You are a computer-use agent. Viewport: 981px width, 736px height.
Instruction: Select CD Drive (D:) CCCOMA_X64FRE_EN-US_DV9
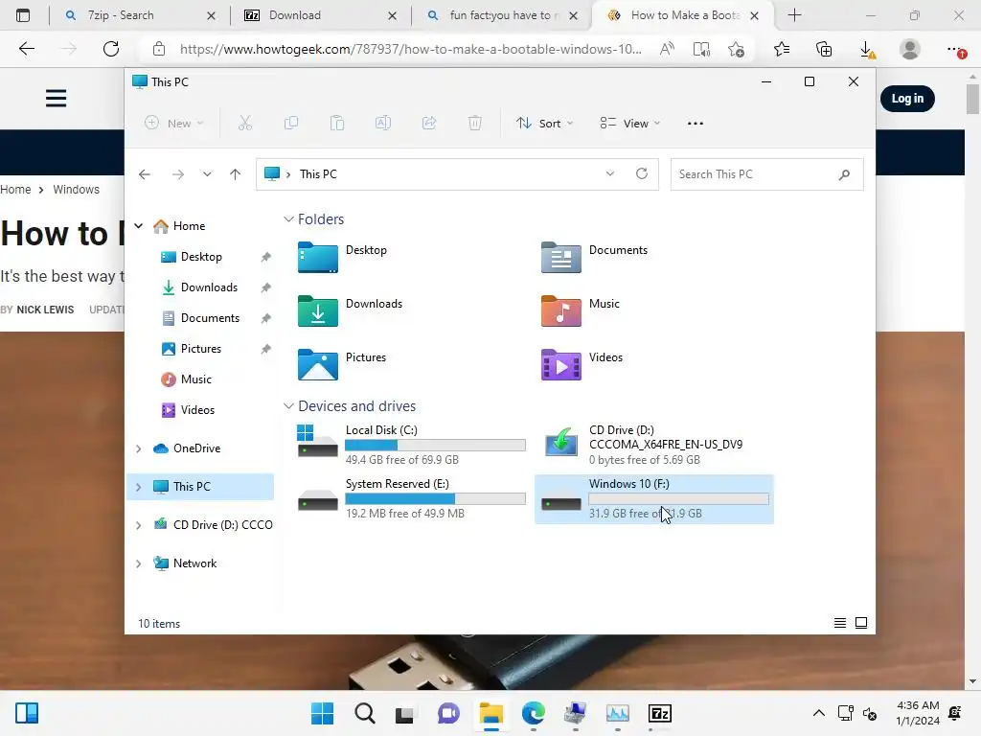[x=653, y=445]
